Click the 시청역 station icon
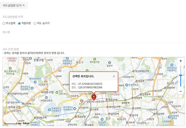186x128 pixels. (x=91, y=109)
